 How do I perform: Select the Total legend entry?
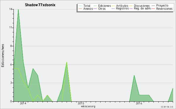pyautogui.click(x=87, y=6)
